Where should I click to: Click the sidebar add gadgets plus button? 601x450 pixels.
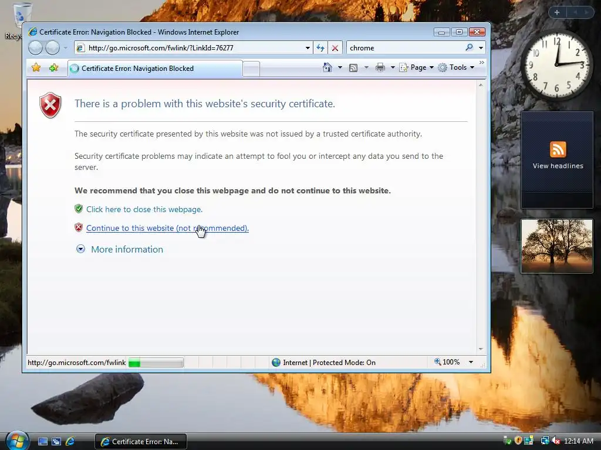pos(557,12)
